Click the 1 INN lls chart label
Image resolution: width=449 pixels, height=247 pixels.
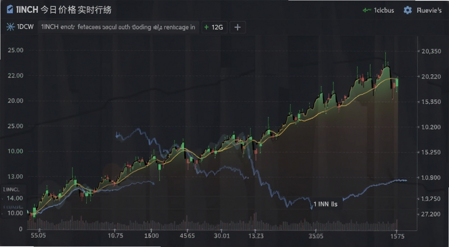point(326,204)
